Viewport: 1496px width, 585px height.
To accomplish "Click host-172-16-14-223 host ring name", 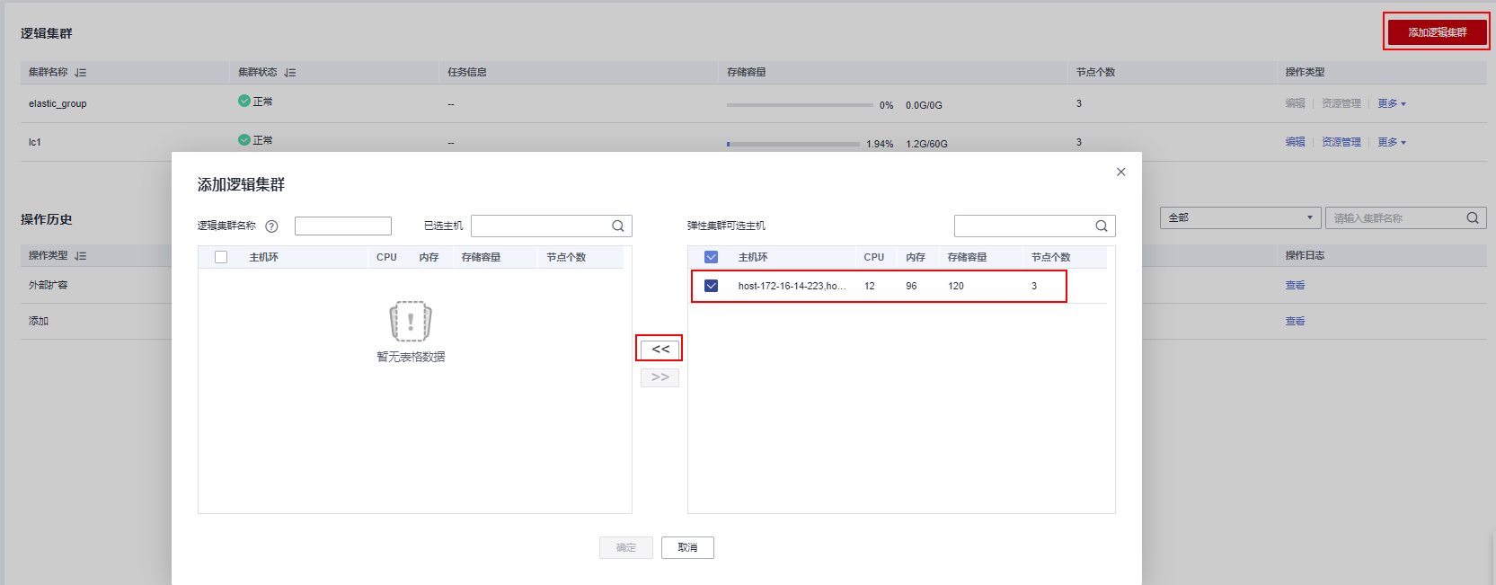I will click(x=792, y=286).
